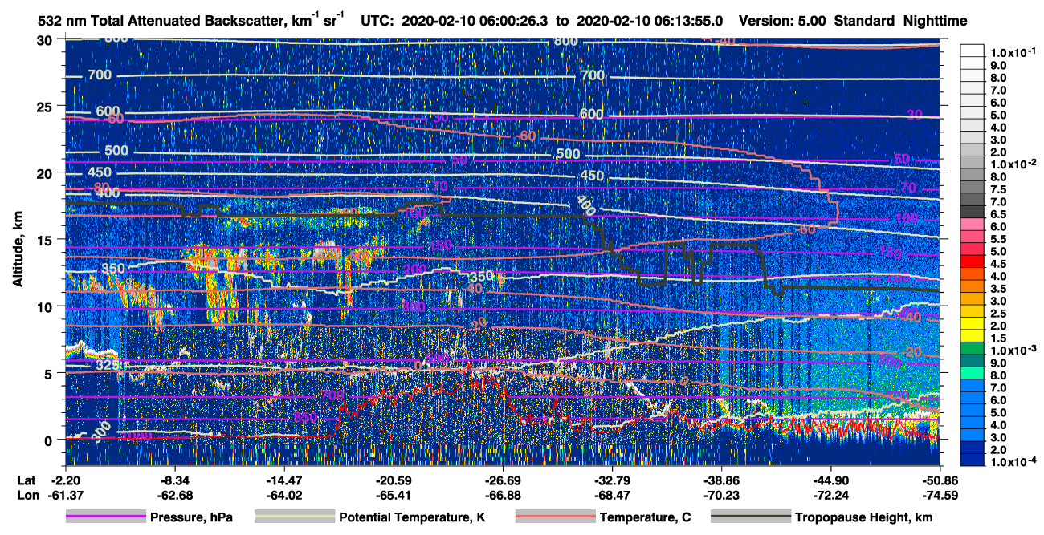The image size is (1044, 535).
Task: Click the 325 potential temperature contour label
Action: click(x=107, y=365)
